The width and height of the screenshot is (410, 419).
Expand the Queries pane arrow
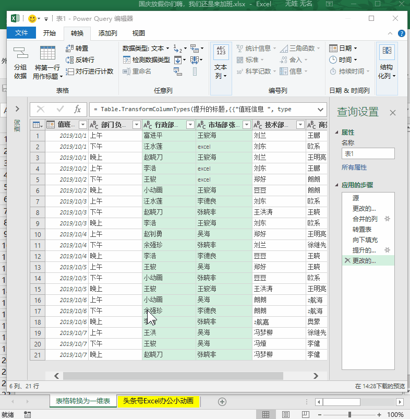pyautogui.click(x=17, y=109)
